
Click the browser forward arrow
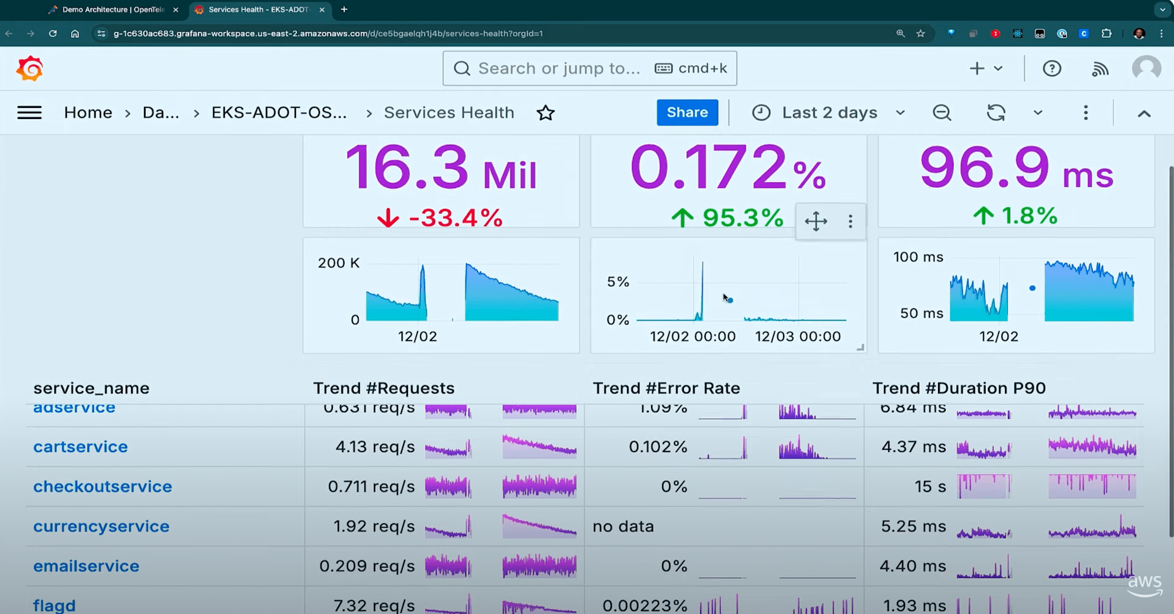click(31, 33)
